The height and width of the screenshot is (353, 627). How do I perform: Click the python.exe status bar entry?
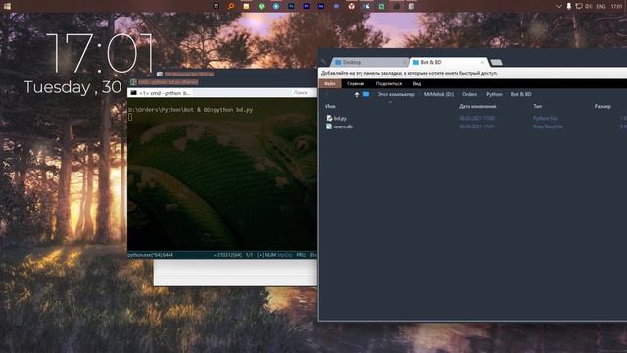click(x=150, y=255)
